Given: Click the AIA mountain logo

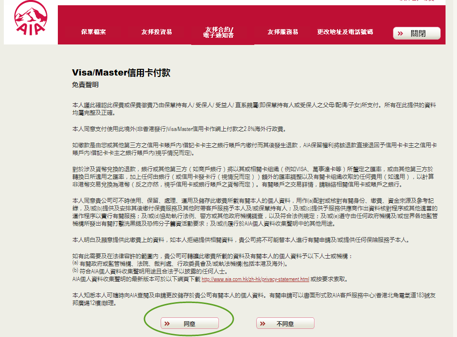Looking at the screenshot, I should click(x=31, y=18).
